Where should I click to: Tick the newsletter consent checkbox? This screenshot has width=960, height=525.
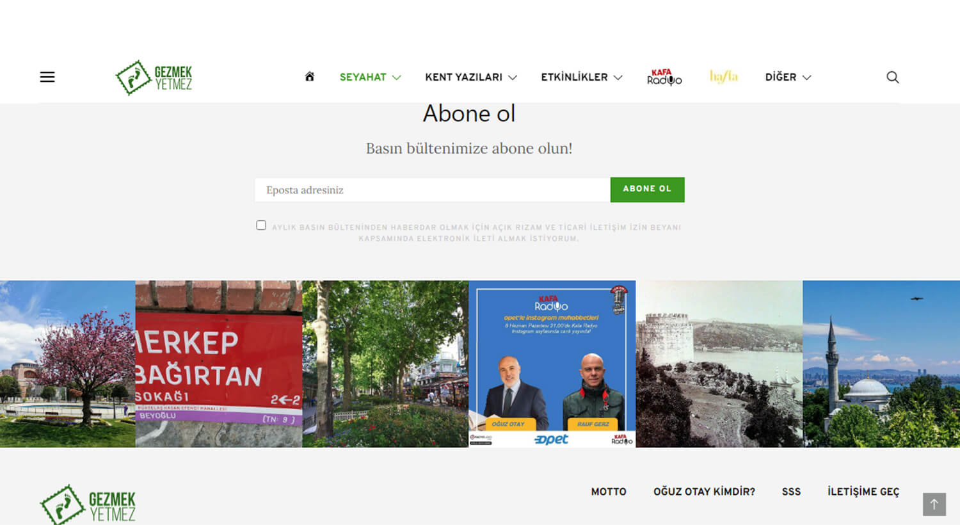pyautogui.click(x=261, y=225)
